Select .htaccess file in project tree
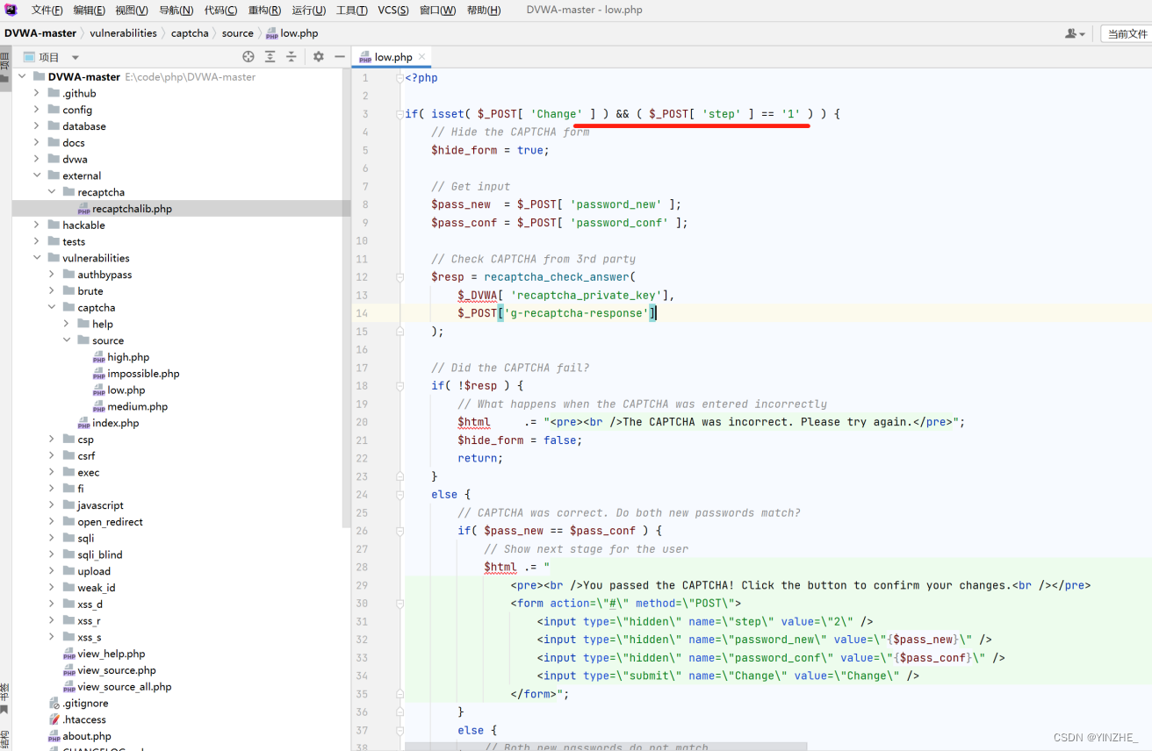 [84, 719]
